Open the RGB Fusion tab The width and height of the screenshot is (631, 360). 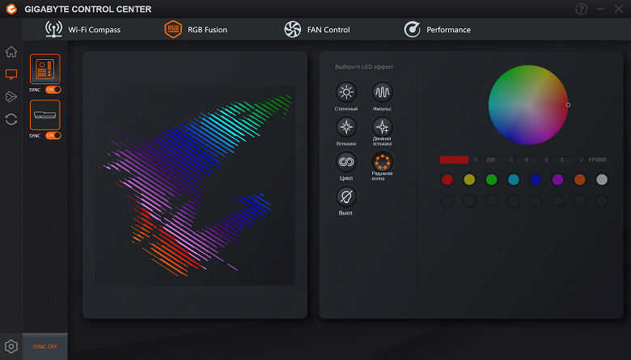point(196,29)
